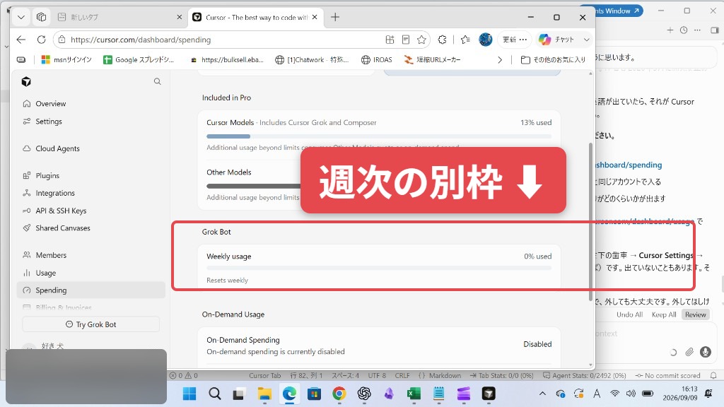Image resolution: width=724 pixels, height=407 pixels.
Task: Open msnサインイン bookmark
Action: click(66, 59)
